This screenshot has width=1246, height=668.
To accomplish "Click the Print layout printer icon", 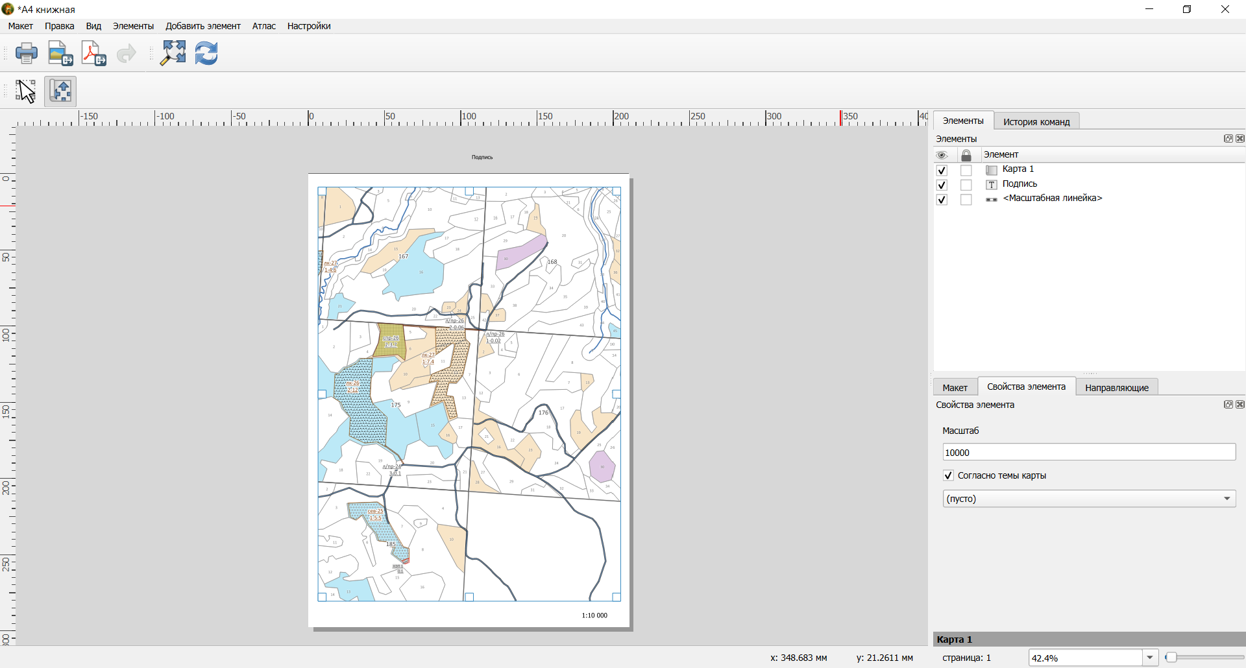I will [x=27, y=53].
